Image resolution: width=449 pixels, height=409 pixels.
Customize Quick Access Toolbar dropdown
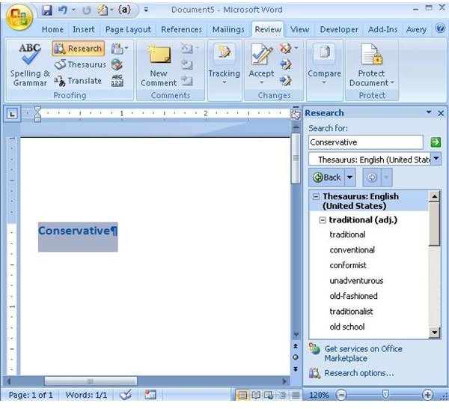point(146,10)
